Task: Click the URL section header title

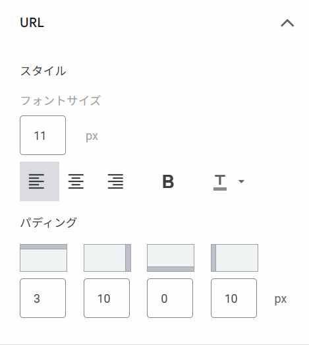Action: pos(32,22)
